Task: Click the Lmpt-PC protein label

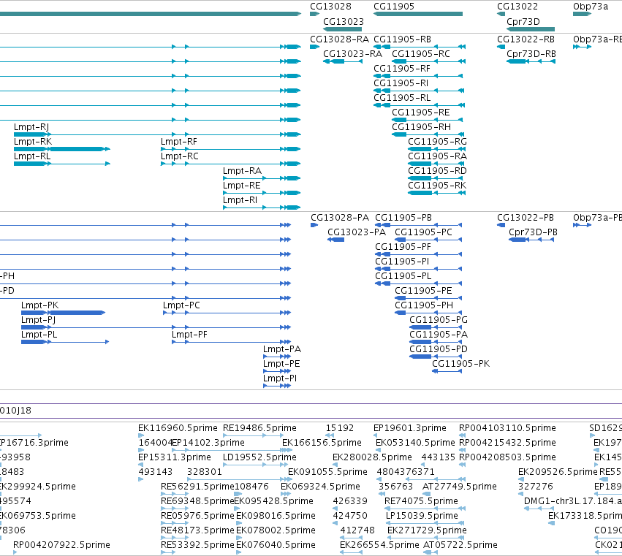Action: point(182,305)
